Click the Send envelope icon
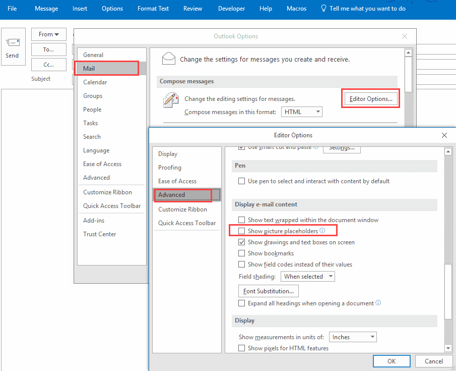 12,43
